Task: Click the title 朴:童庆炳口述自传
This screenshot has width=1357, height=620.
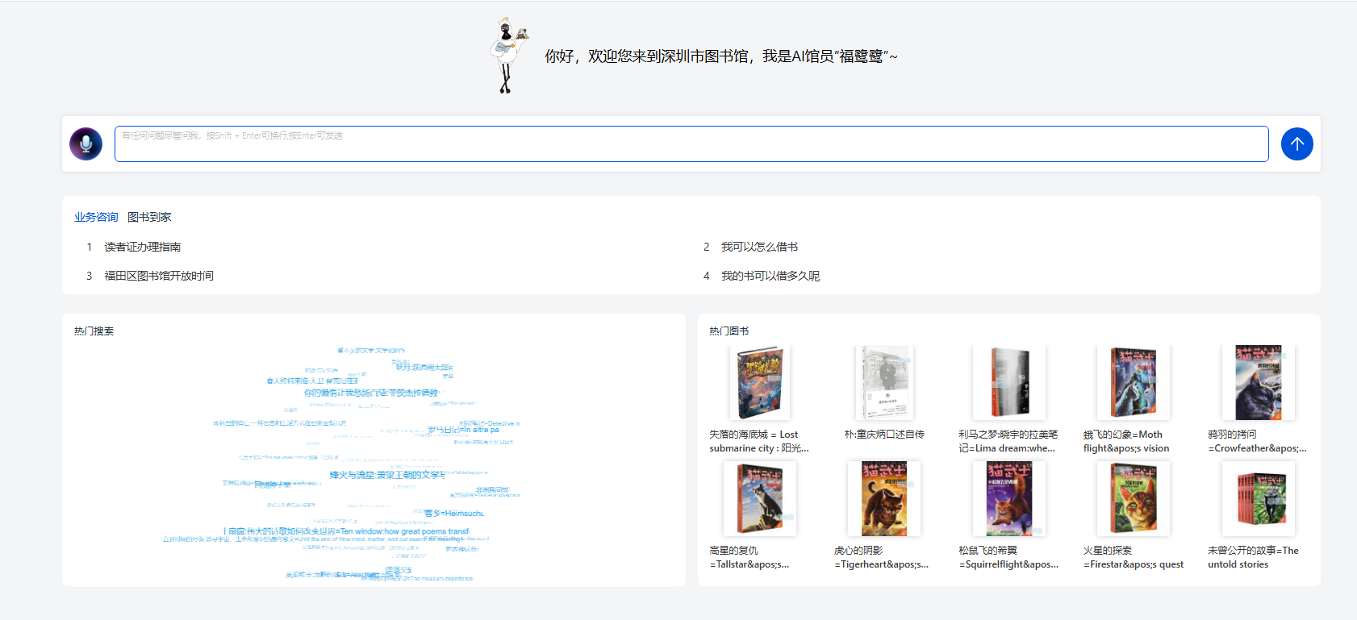Action: coord(884,435)
